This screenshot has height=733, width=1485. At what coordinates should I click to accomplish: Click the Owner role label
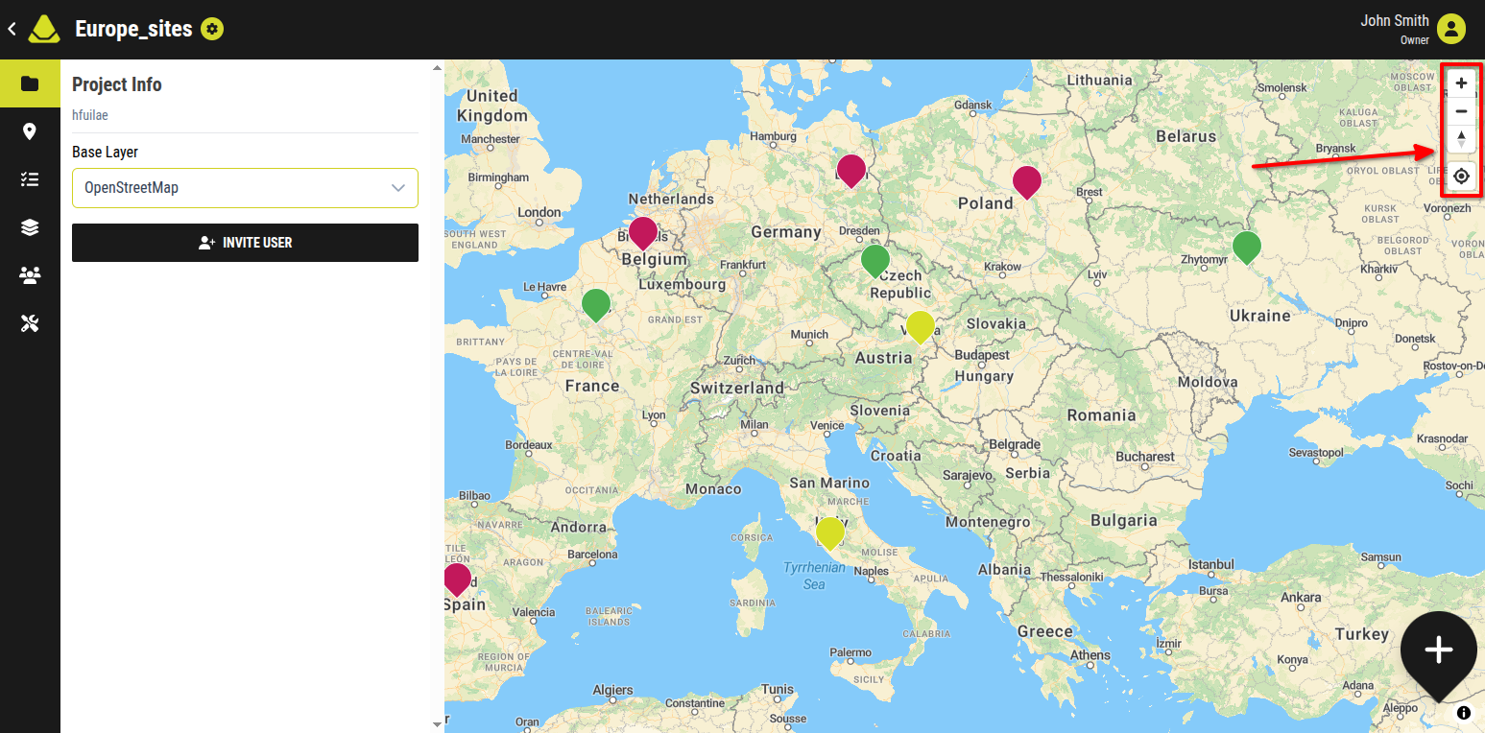tap(1415, 40)
